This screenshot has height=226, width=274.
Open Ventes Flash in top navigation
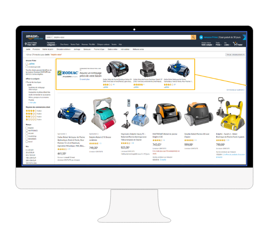tap(75, 44)
